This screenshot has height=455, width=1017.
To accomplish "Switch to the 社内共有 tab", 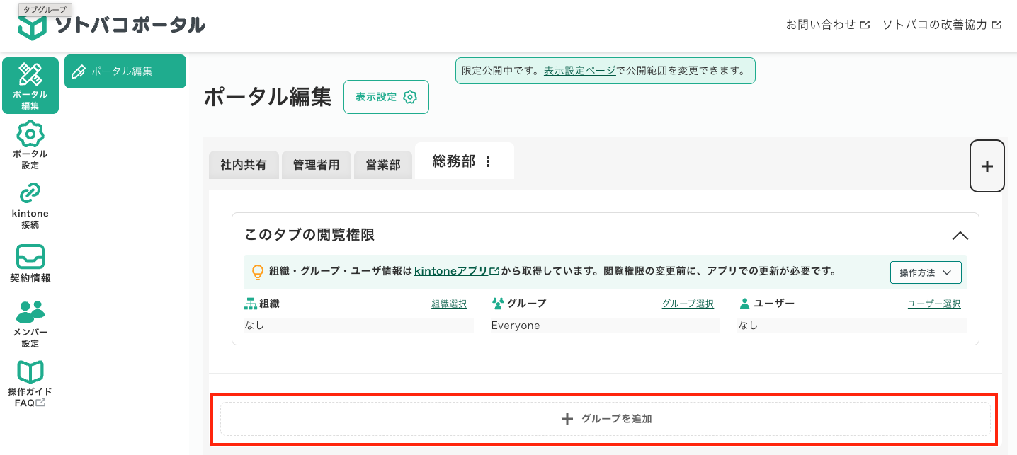I will point(244,164).
